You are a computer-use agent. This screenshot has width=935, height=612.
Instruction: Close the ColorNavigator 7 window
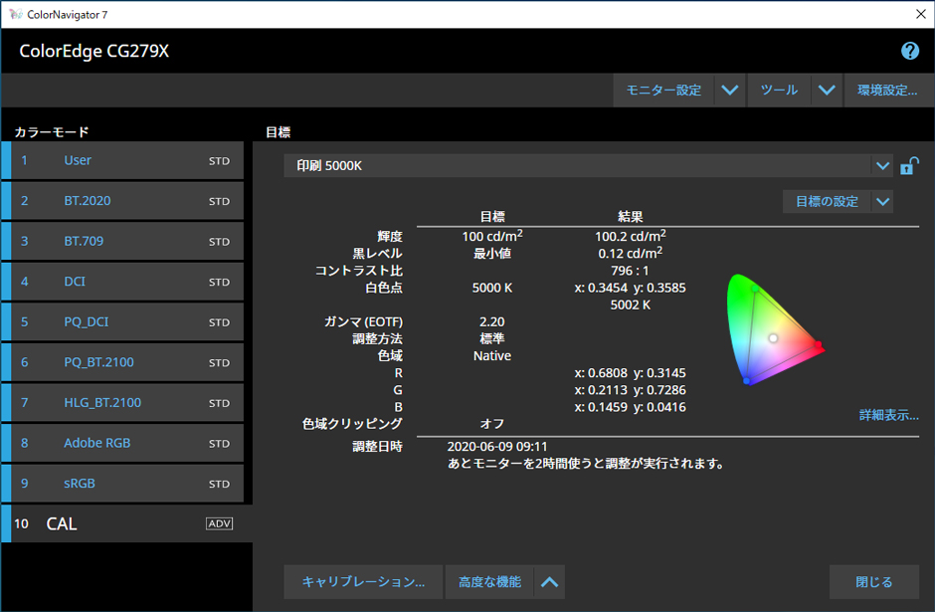pos(921,14)
